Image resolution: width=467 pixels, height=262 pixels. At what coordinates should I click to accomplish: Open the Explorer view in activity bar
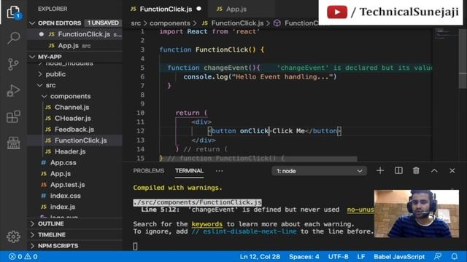click(13, 12)
